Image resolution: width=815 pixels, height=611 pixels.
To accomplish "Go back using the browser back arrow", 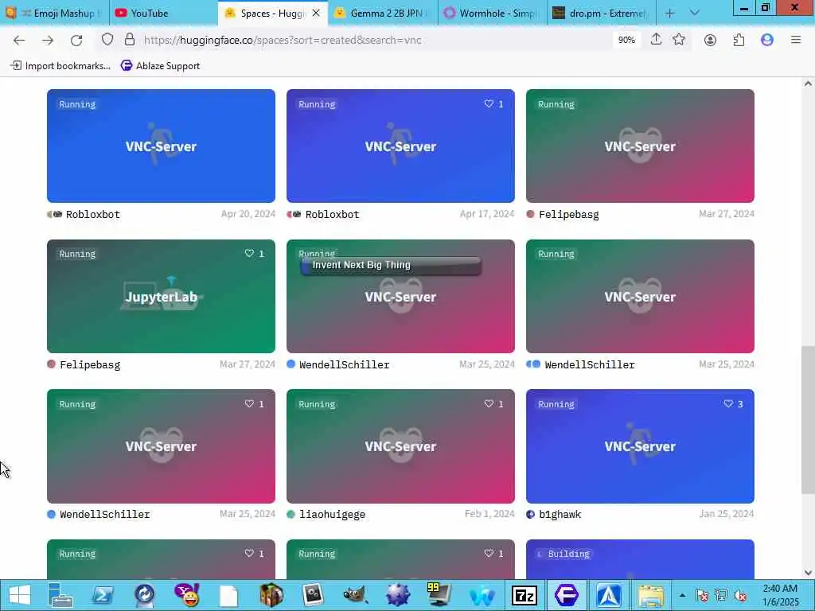I will [19, 40].
